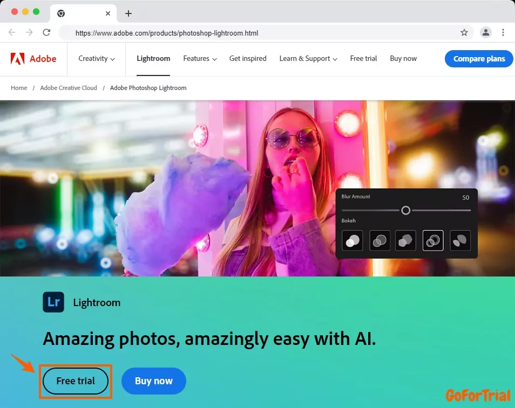Open the browser profile avatar
The height and width of the screenshot is (408, 515).
tap(485, 32)
